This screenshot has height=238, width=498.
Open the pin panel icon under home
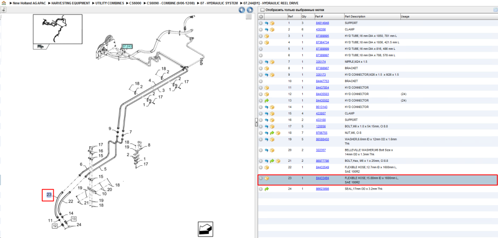point(3,10)
